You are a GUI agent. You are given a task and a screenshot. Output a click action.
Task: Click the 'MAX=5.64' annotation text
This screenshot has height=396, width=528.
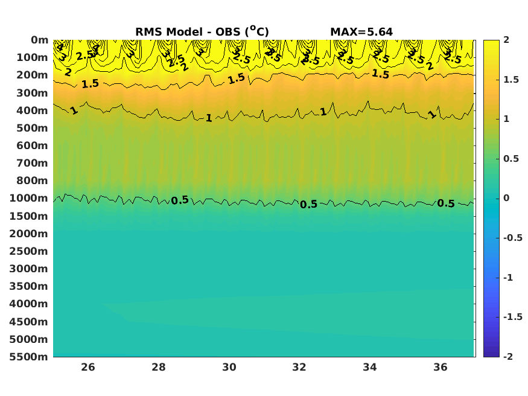coord(361,32)
